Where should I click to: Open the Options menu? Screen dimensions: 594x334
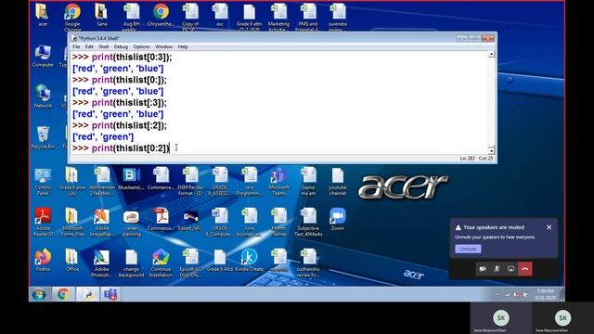(142, 46)
